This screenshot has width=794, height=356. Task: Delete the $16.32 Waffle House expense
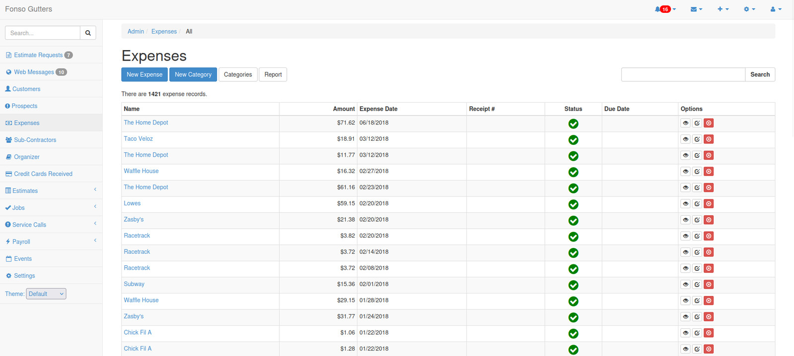pyautogui.click(x=709, y=172)
